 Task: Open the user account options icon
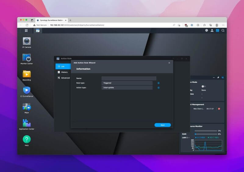(x=212, y=30)
